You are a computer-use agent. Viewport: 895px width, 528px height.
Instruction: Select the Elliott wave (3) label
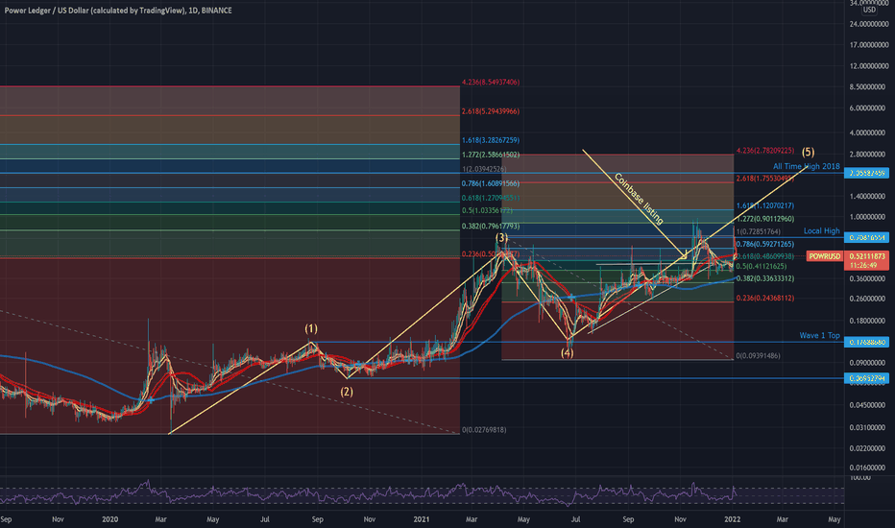tap(501, 237)
